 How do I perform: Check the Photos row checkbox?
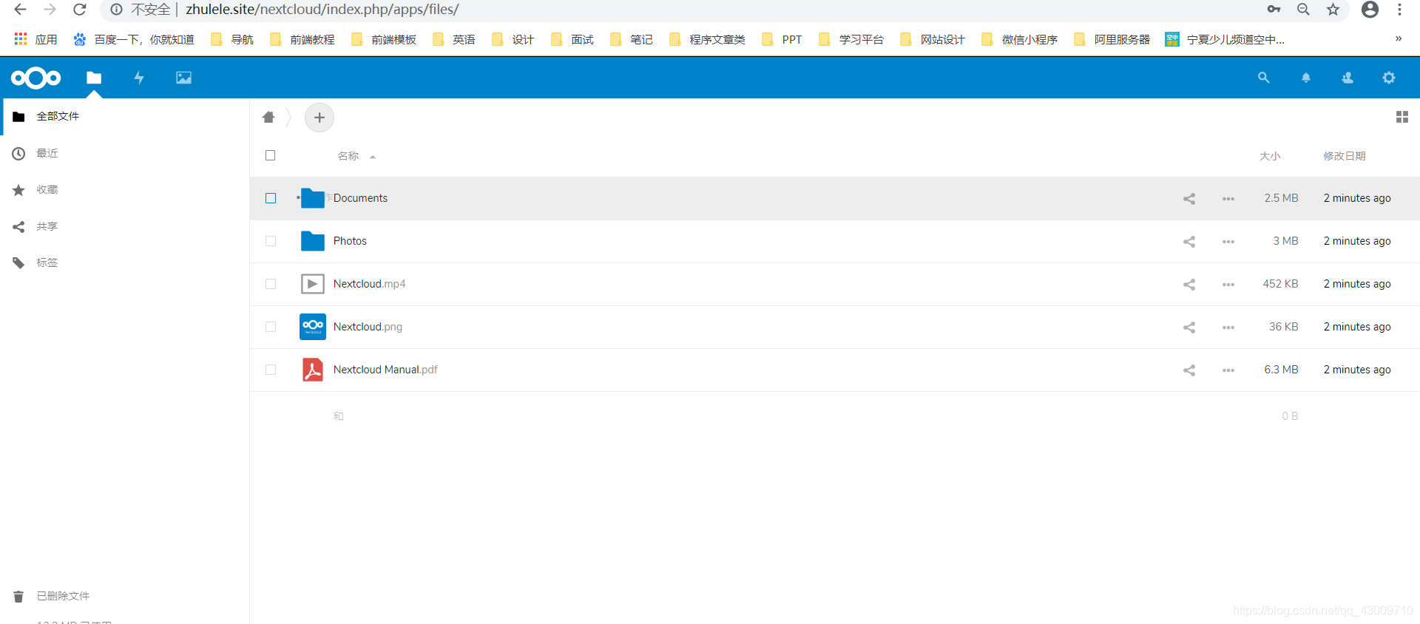point(271,241)
